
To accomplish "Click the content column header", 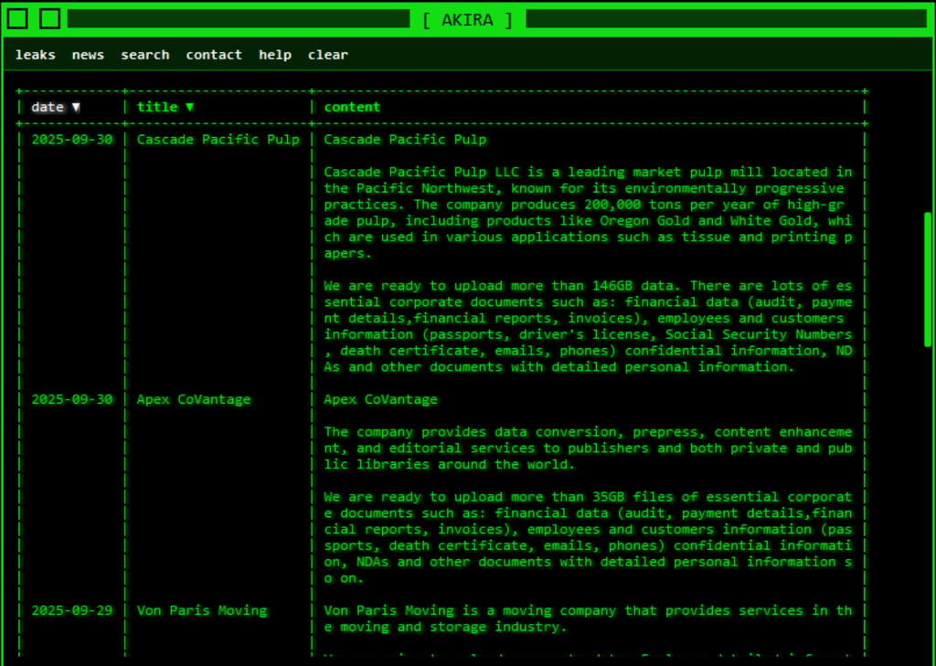I will tap(352, 107).
